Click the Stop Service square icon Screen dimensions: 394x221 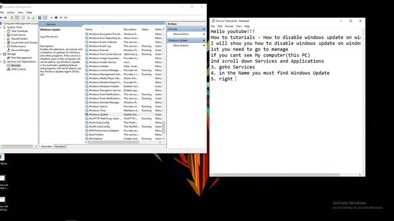(x=56, y=18)
